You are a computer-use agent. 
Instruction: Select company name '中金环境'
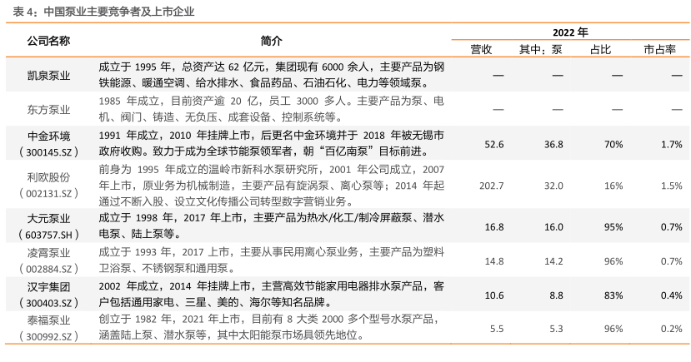[x=48, y=136]
